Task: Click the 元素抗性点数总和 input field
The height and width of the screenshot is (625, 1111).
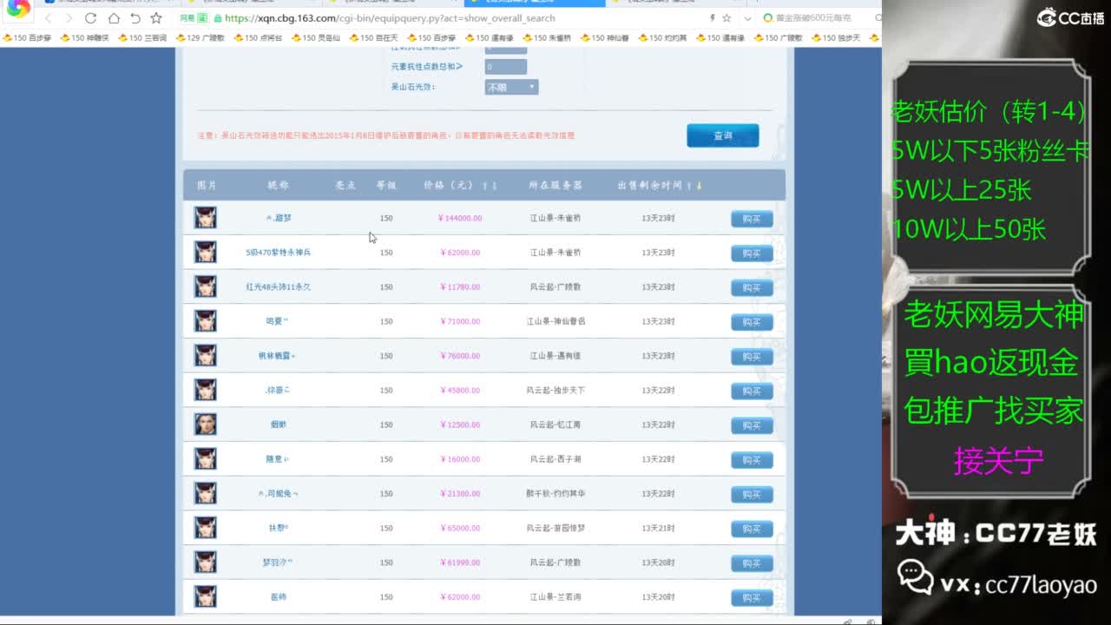Action: point(505,67)
